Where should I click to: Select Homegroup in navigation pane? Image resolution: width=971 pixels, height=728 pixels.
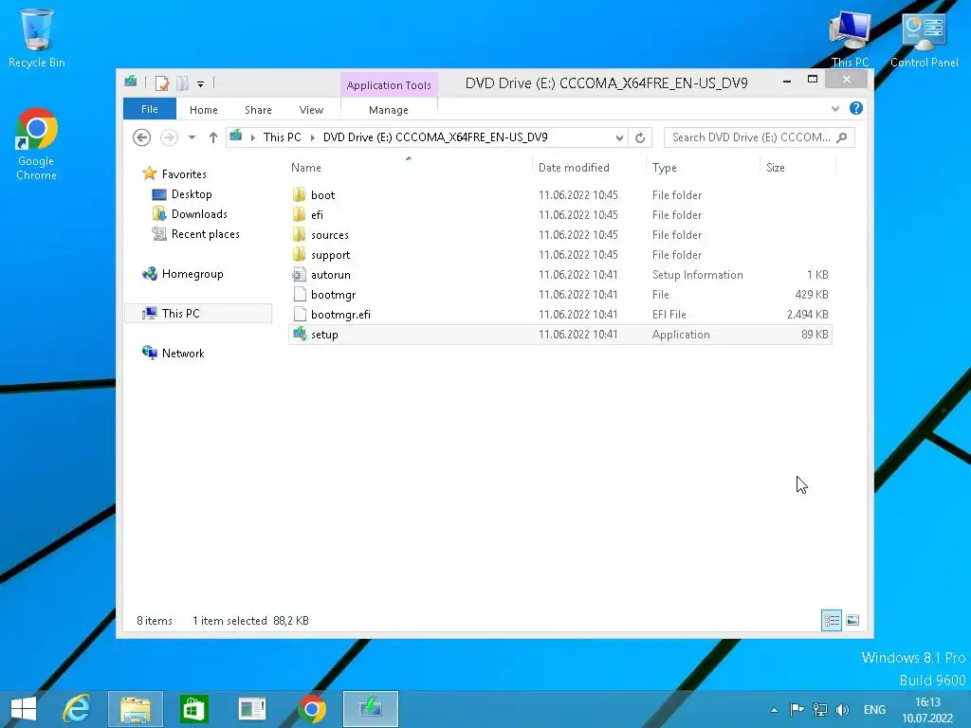click(x=183, y=274)
